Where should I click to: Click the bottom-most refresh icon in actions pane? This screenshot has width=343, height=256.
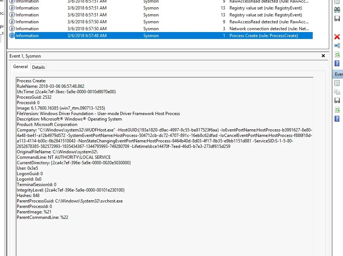click(338, 110)
